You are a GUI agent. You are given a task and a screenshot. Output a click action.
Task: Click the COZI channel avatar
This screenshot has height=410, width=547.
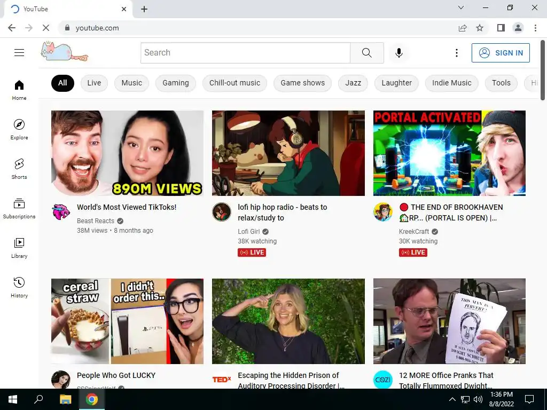coord(382,380)
